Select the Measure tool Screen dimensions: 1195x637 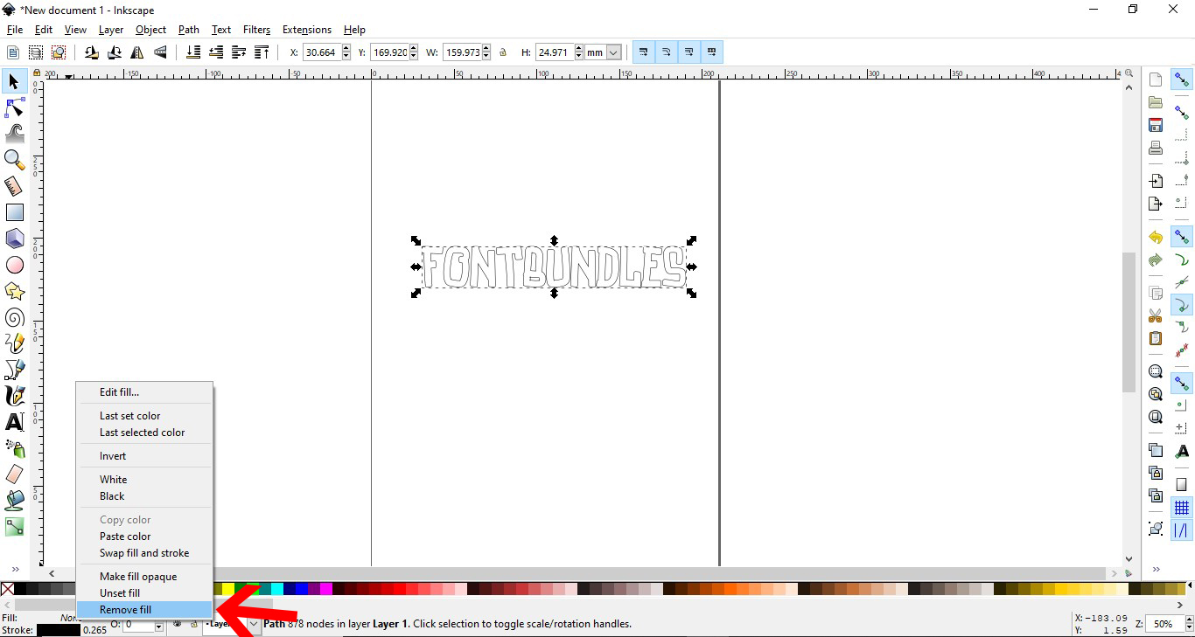click(x=14, y=186)
